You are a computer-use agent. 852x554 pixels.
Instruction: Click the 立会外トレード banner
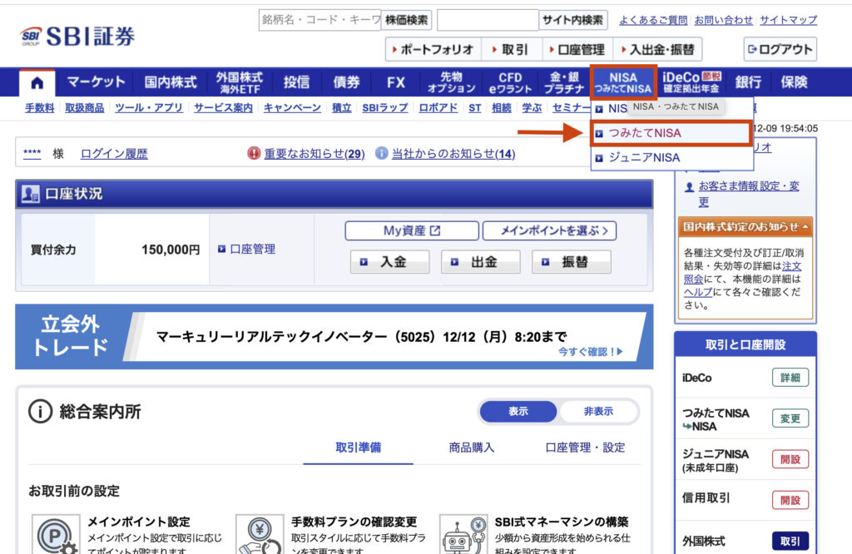[334, 337]
